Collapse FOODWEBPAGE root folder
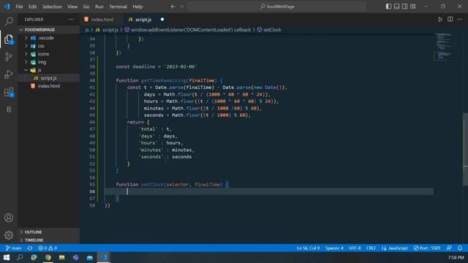 coord(48,30)
